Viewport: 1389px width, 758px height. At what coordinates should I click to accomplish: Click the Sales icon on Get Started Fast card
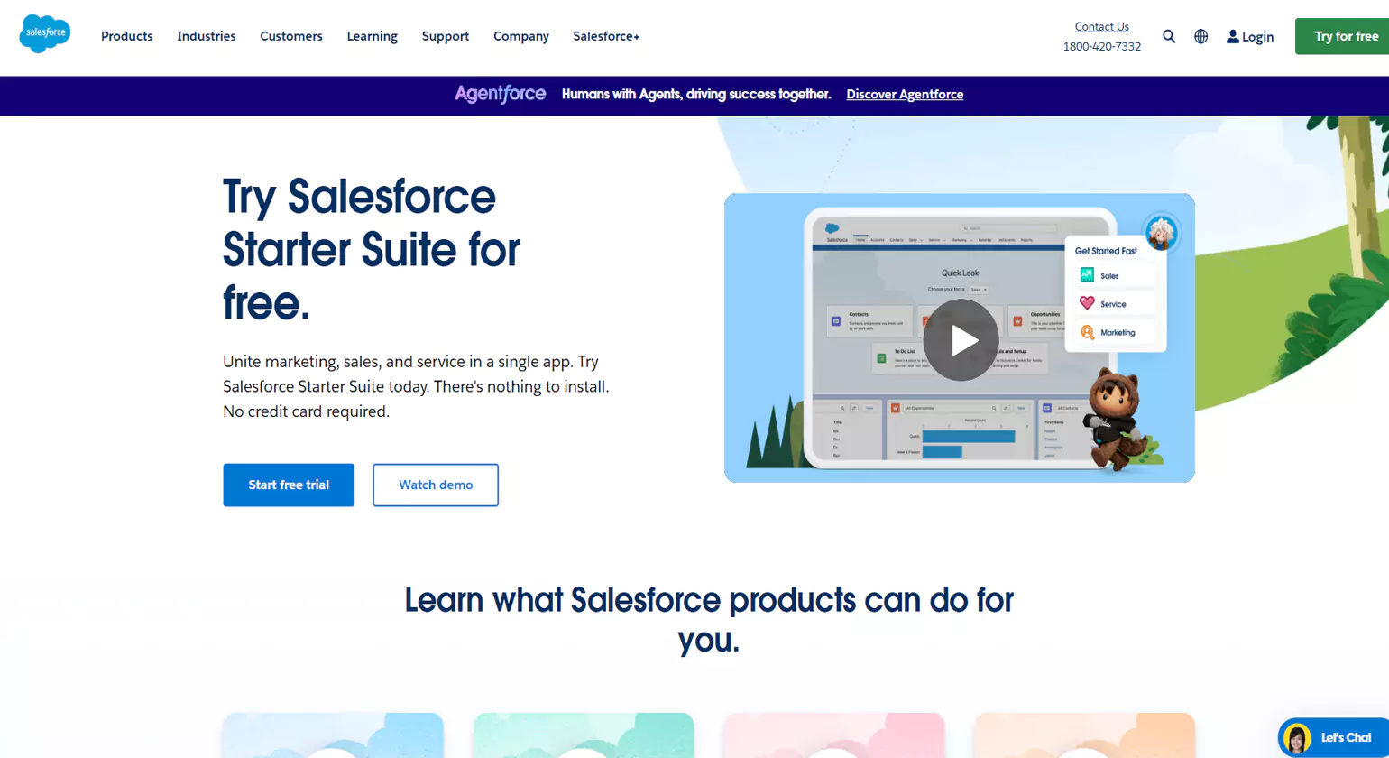[1089, 275]
